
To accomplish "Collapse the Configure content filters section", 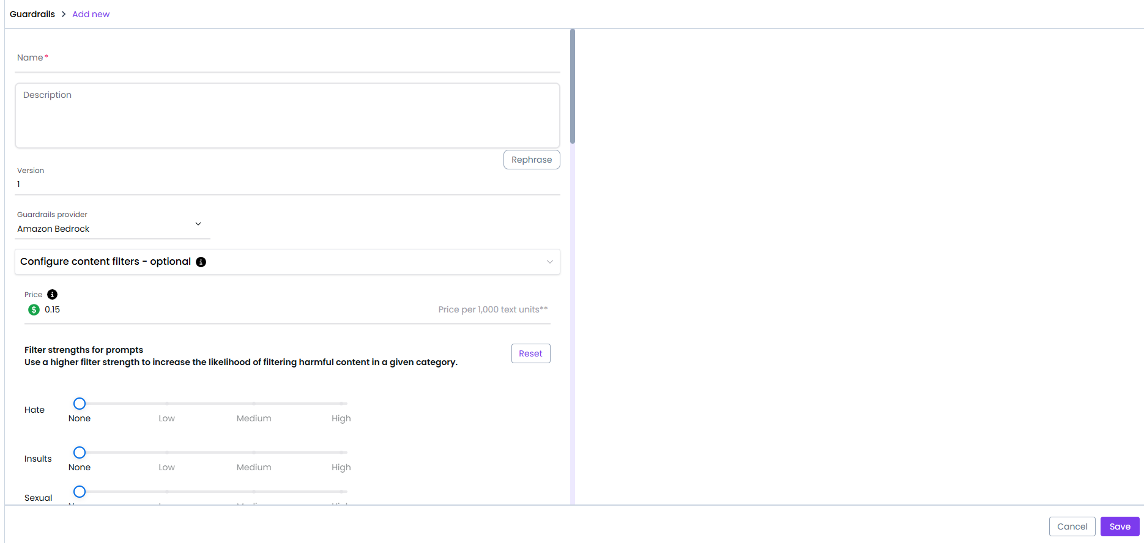I will pos(549,262).
